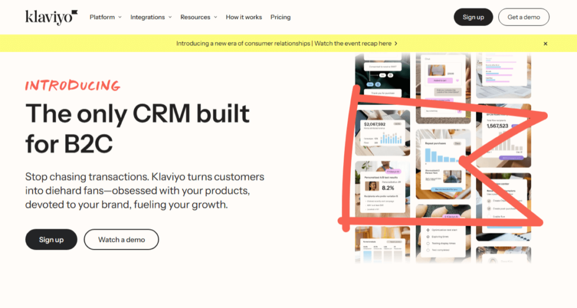Click the header Sign up button
Image resolution: width=577 pixels, height=308 pixels.
473,17
